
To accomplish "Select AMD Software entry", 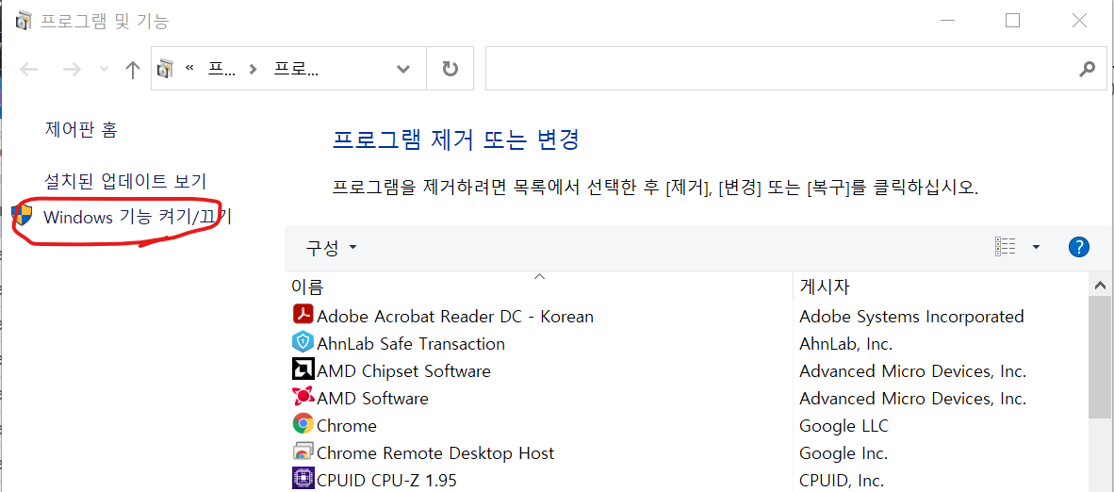I will click(372, 398).
